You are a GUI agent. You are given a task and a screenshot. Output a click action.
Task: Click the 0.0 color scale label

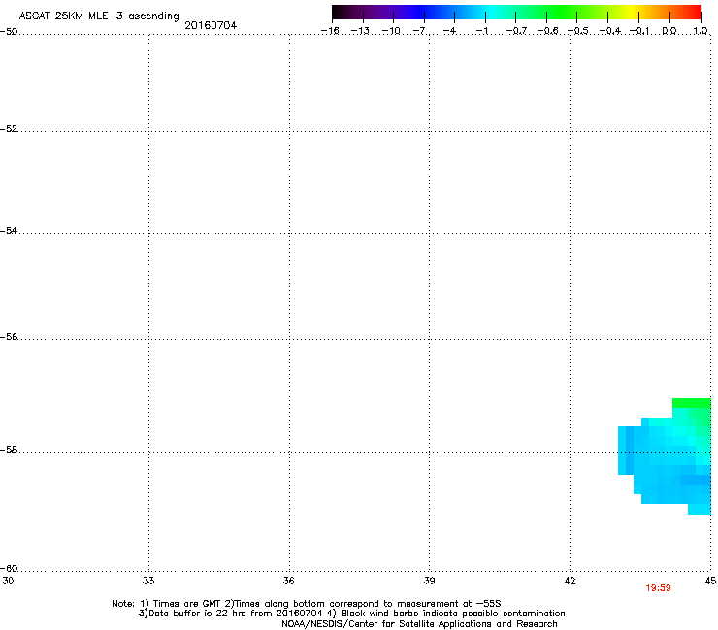point(669,31)
